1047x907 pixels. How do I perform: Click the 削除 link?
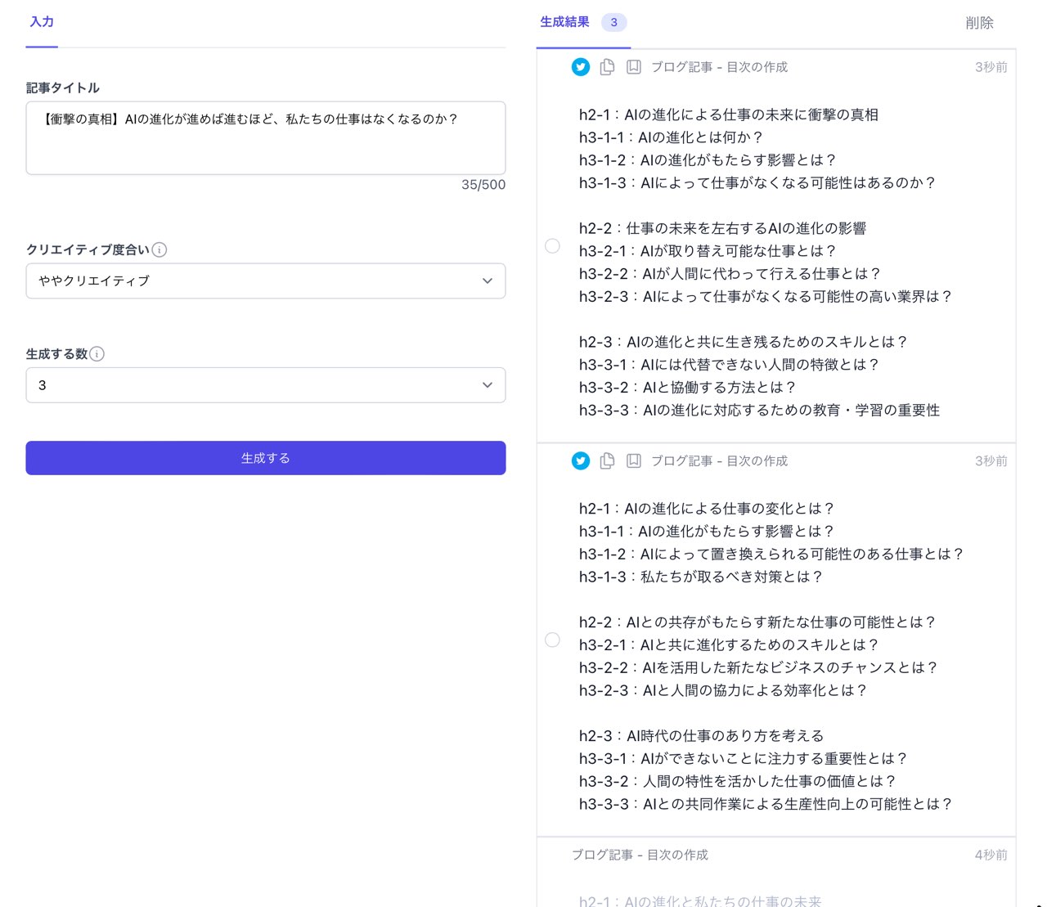(981, 23)
